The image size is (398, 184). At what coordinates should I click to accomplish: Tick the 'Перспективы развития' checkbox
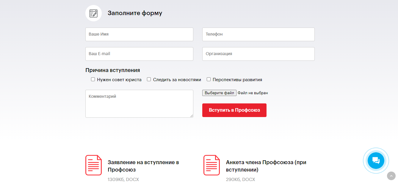pyautogui.click(x=209, y=79)
